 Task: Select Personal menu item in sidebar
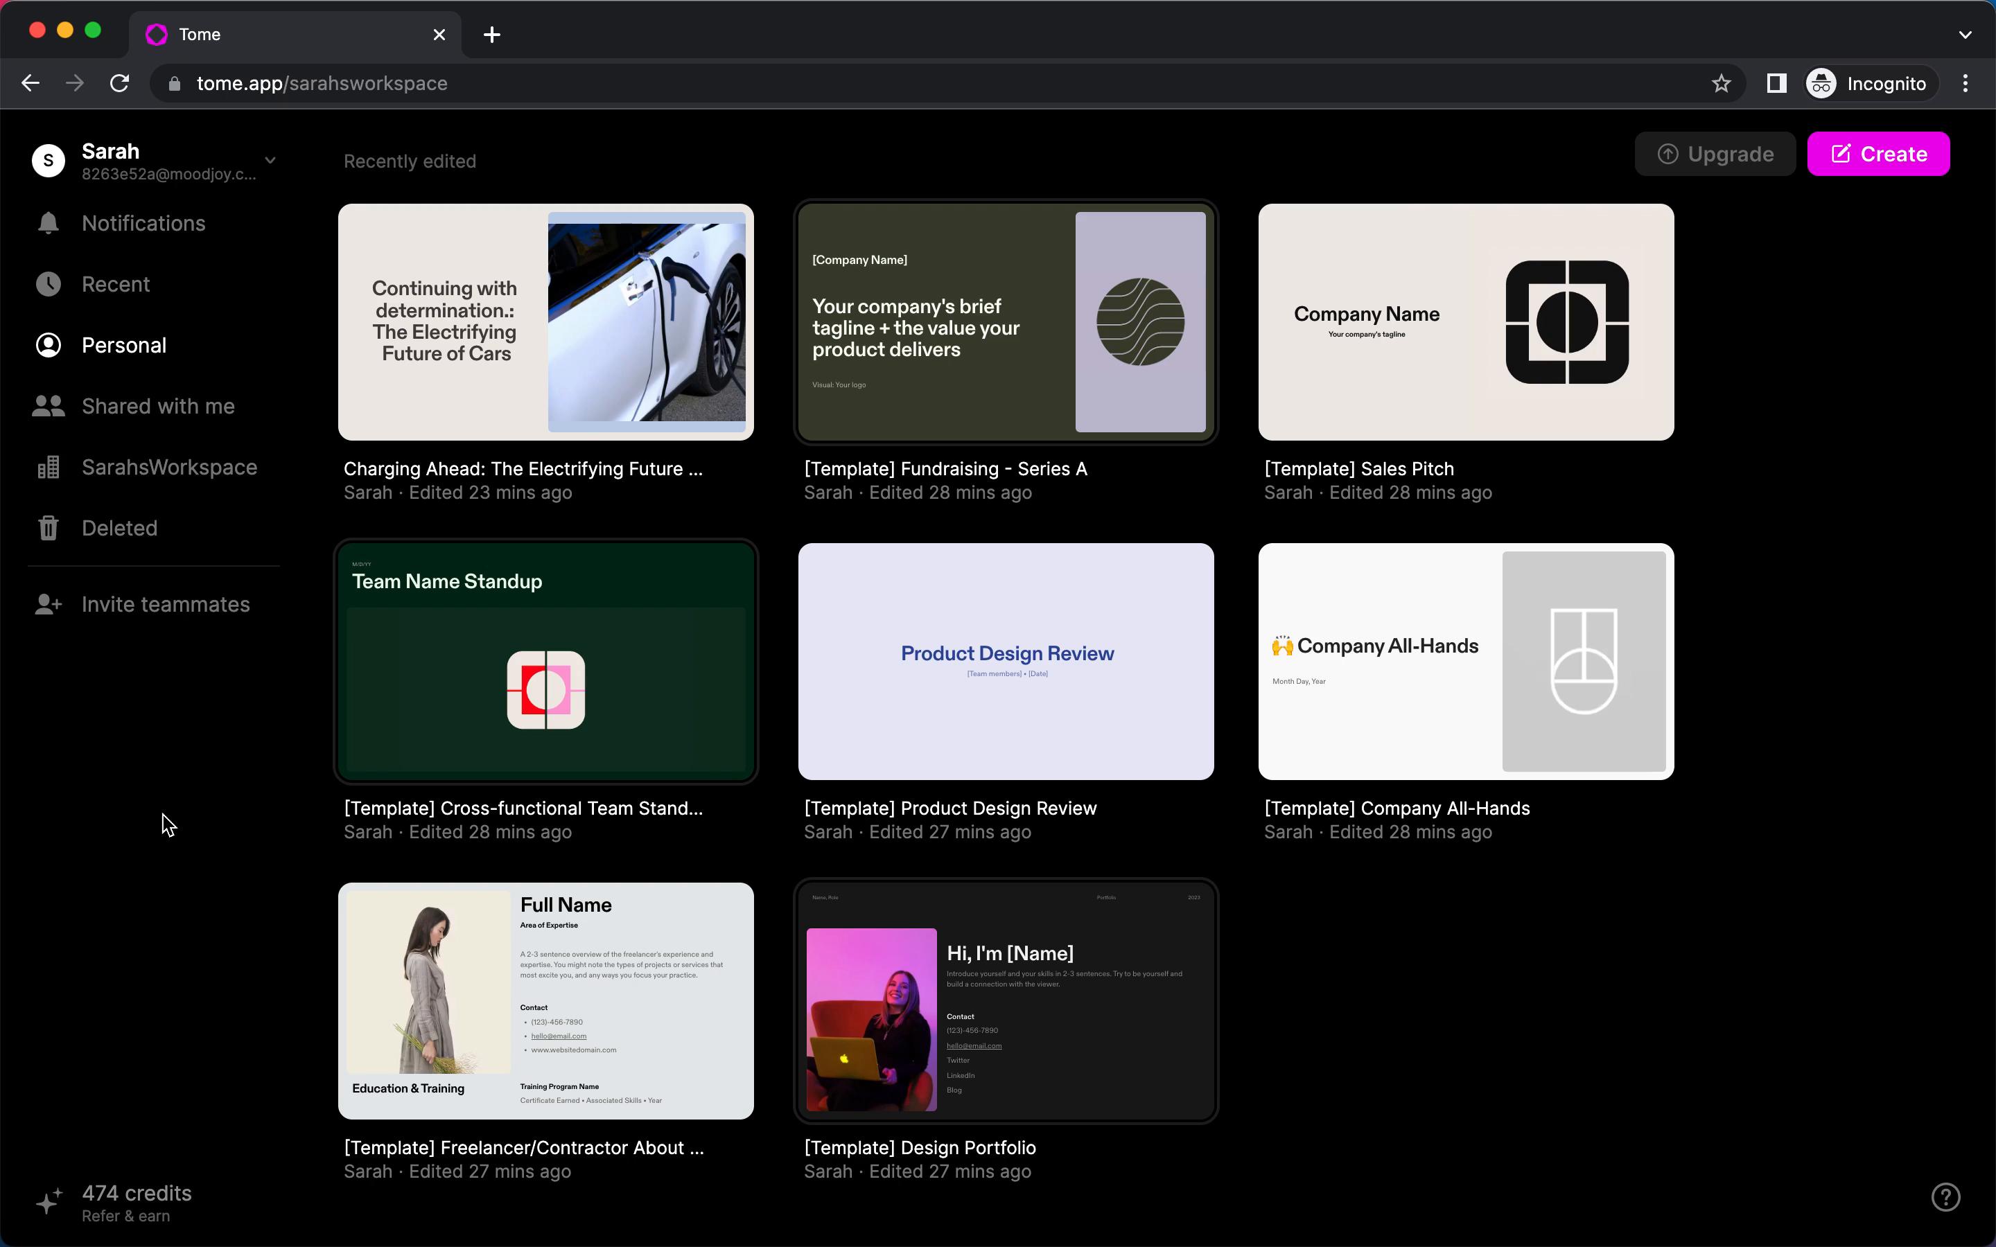(123, 344)
